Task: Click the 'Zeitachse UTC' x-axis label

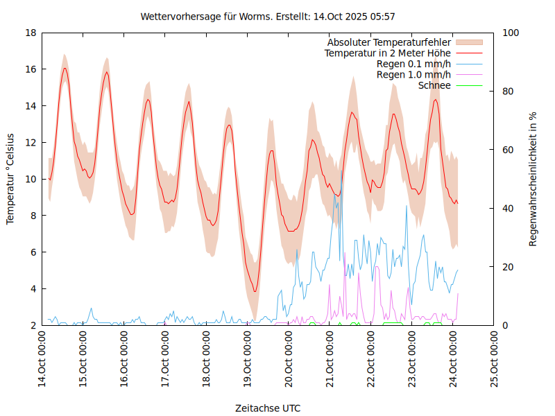Action: pos(268,408)
